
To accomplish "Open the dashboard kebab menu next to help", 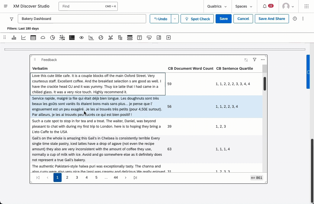I will point(303,18).
